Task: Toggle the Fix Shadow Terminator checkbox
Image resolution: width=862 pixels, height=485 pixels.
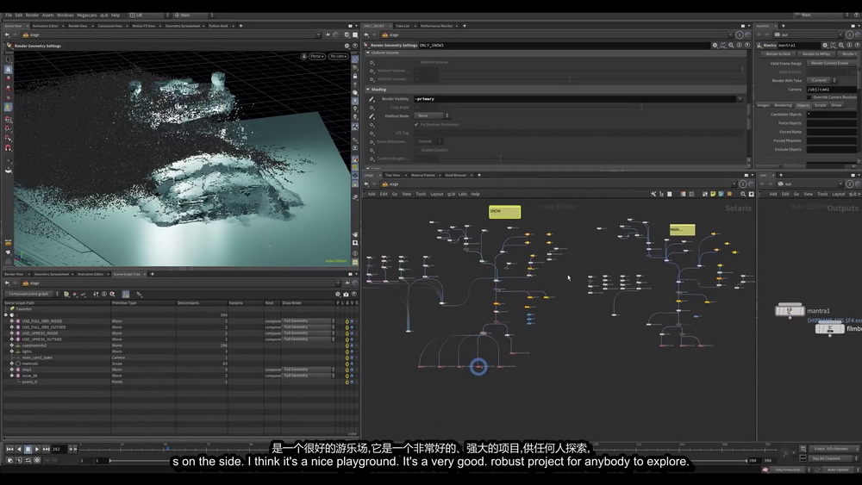Action: 416,125
